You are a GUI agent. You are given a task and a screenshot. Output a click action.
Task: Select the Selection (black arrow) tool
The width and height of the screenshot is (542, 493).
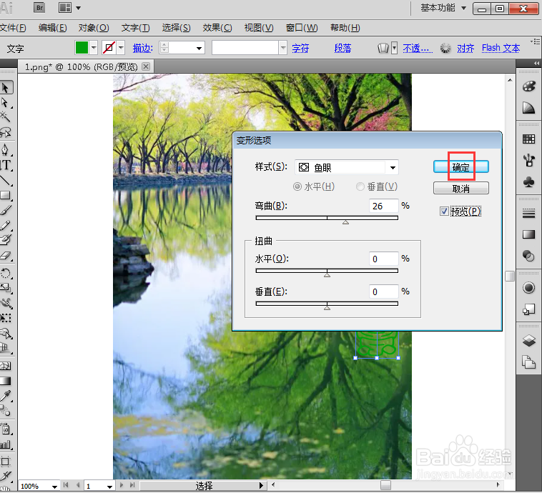click(5, 87)
